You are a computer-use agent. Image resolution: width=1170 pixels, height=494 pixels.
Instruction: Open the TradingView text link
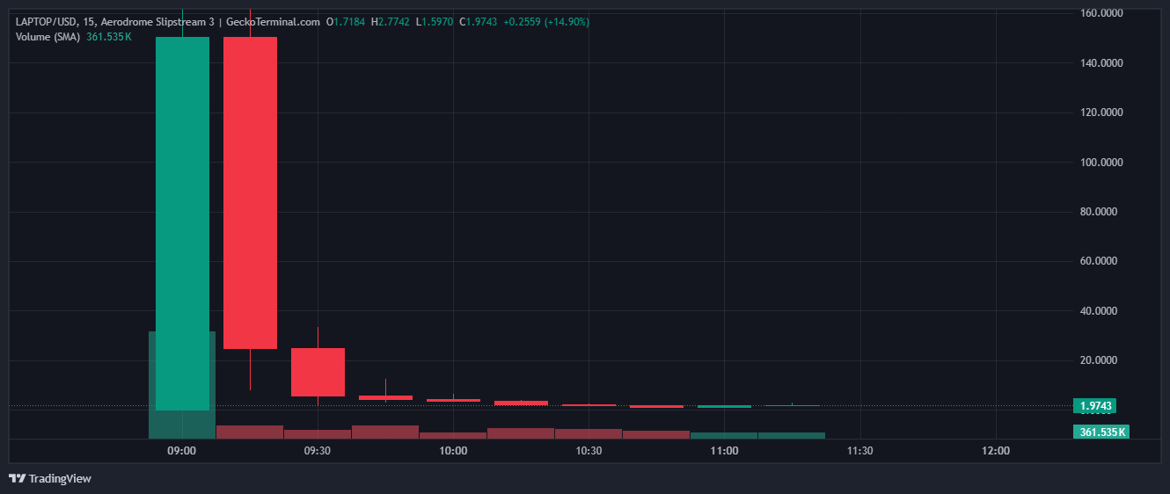(x=60, y=478)
